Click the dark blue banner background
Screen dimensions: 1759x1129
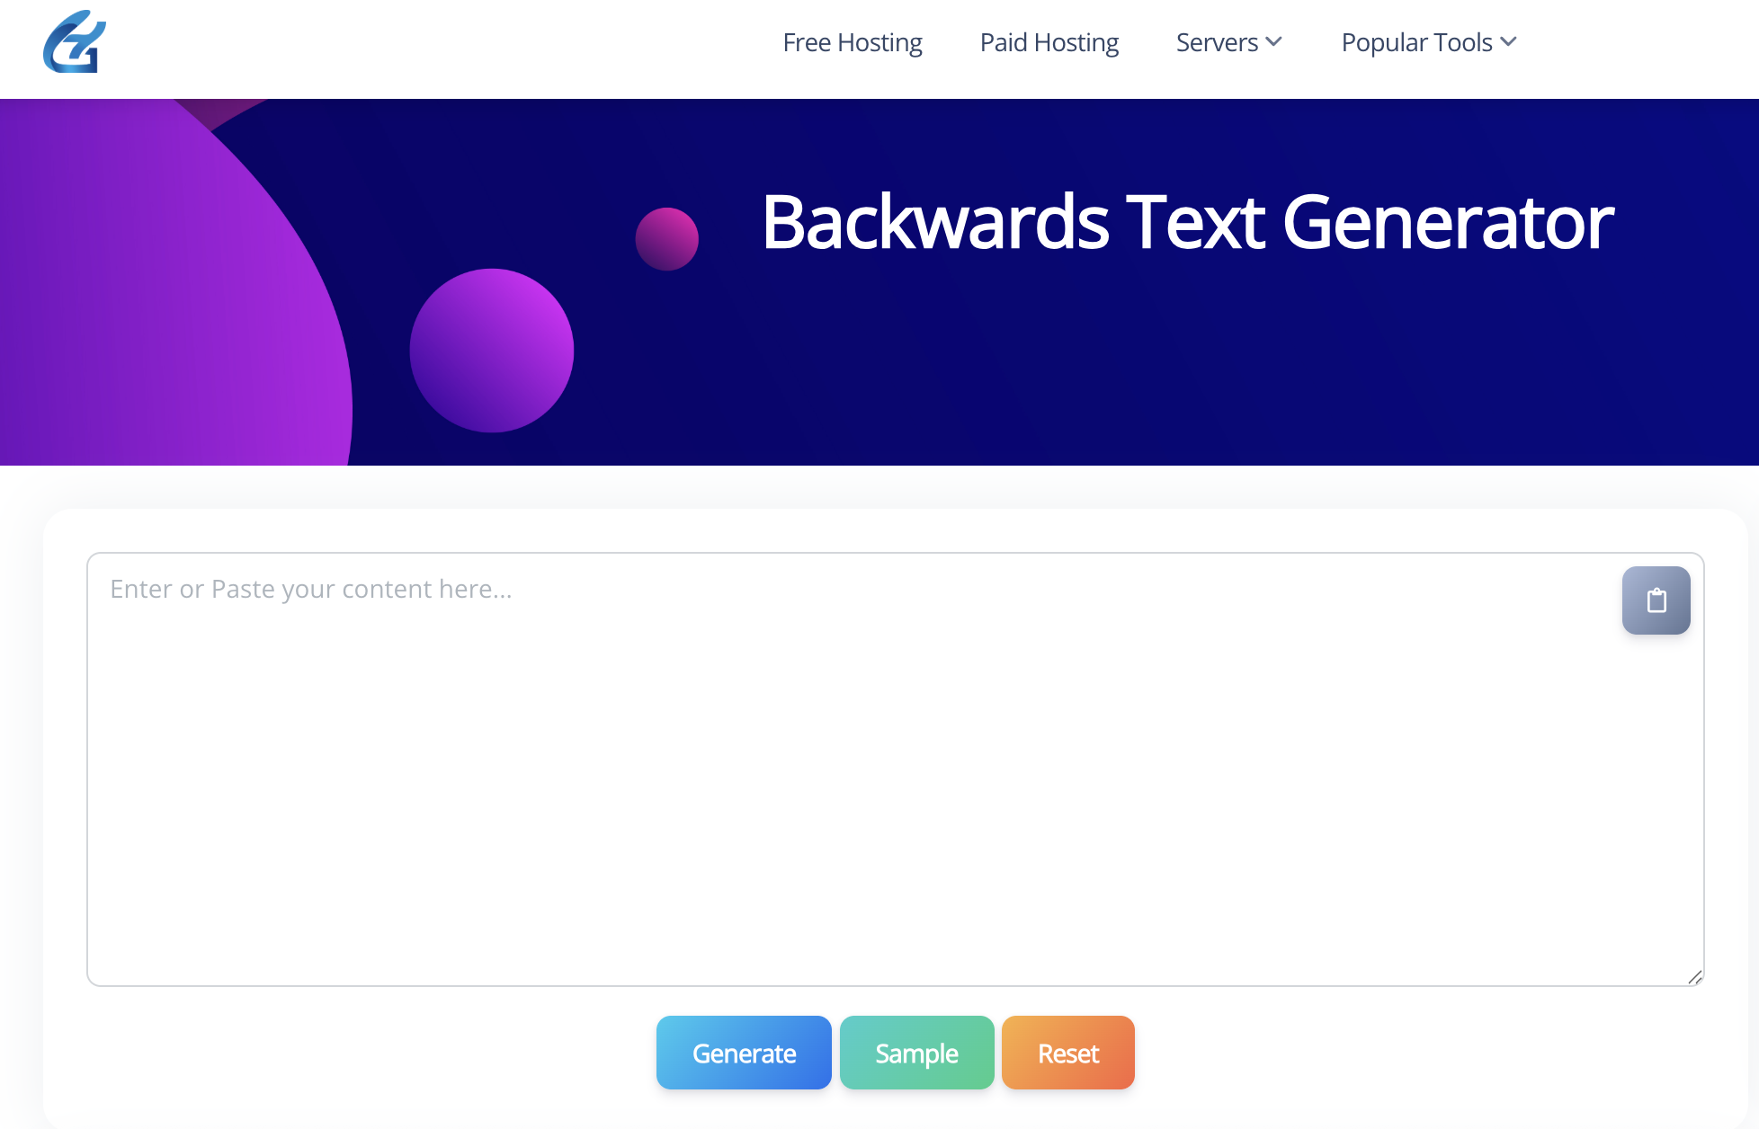1079,378
